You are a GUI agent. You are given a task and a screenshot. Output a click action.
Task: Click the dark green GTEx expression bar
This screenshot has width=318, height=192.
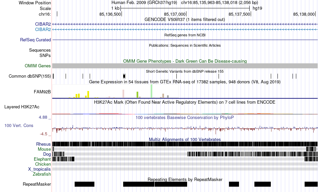pos(137,95)
